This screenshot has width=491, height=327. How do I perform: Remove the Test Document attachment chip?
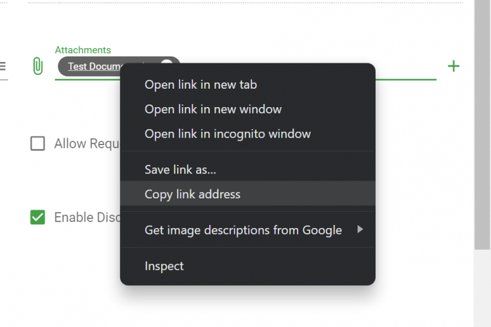[x=166, y=65]
